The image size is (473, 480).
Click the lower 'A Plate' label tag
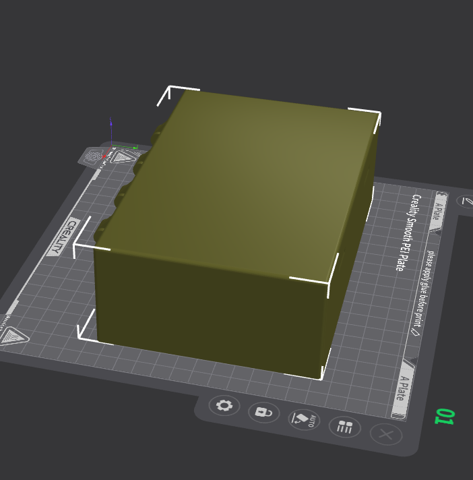coord(404,388)
